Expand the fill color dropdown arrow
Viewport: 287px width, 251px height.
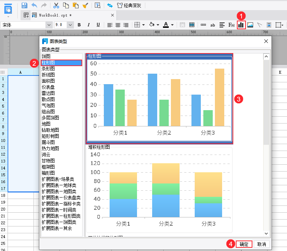click(x=158, y=25)
